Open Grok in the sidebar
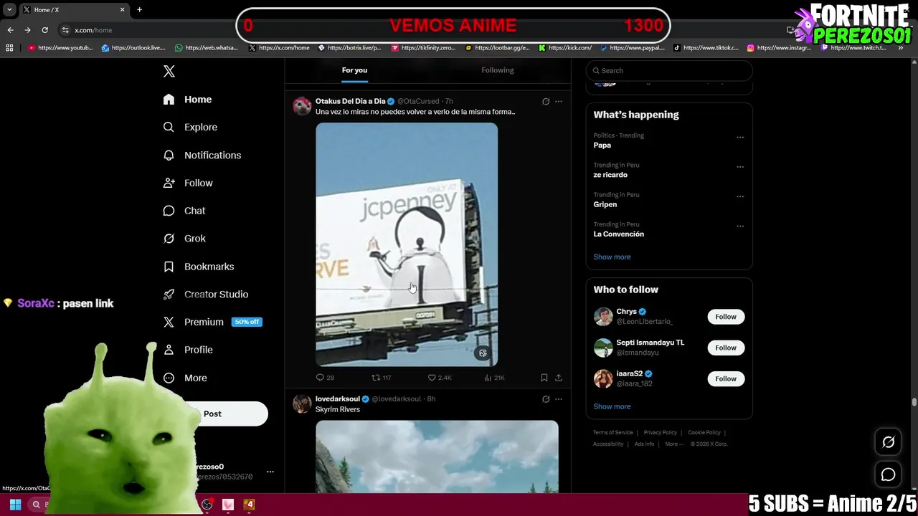Viewport: 918px width, 516px height. 184,239
